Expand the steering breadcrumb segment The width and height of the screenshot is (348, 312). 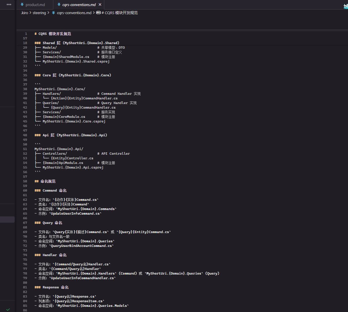[x=39, y=13]
